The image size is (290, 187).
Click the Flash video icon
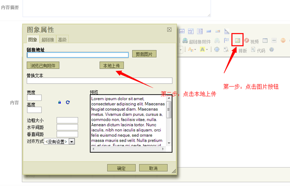(x=246, y=41)
